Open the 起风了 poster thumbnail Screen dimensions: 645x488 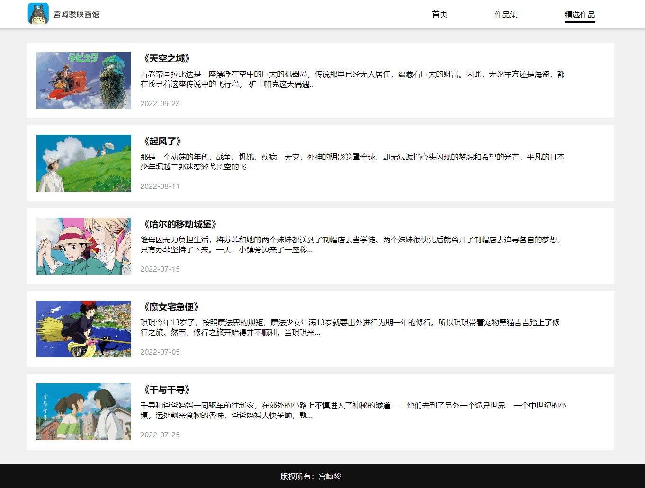tap(84, 163)
